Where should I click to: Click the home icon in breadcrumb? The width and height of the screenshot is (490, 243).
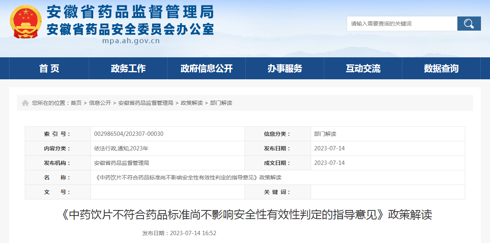(x=25, y=103)
